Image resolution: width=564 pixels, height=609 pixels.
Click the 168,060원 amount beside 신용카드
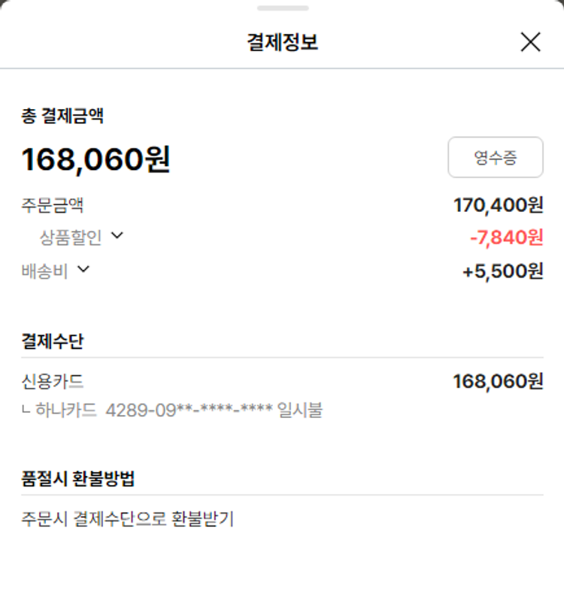pyautogui.click(x=497, y=381)
